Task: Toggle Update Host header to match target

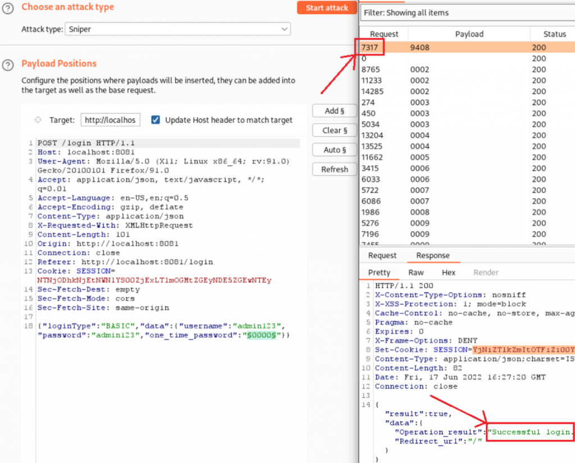Action: coord(156,120)
